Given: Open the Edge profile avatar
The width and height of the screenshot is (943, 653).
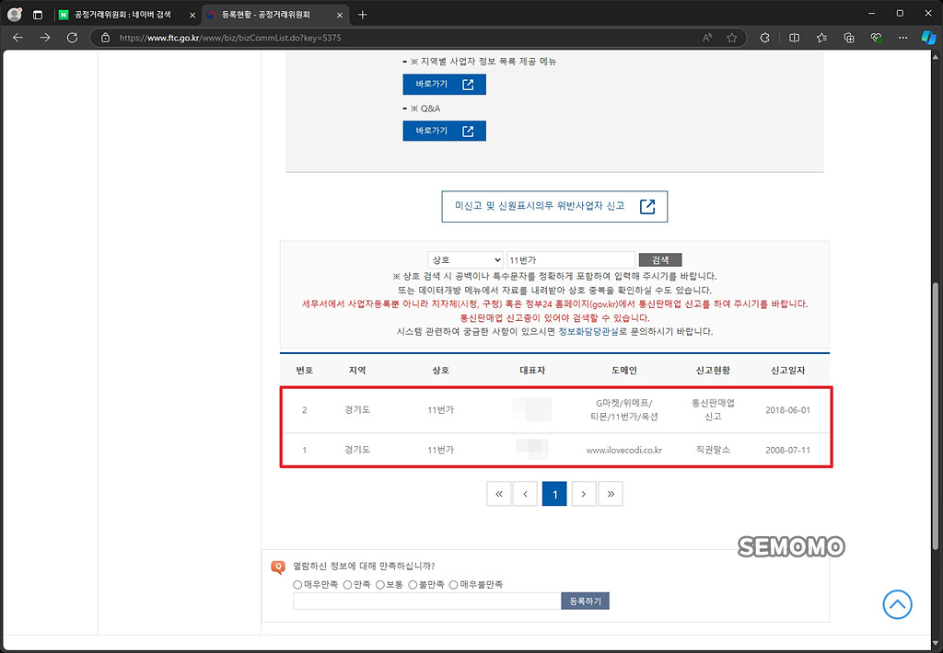Looking at the screenshot, I should click(x=15, y=15).
